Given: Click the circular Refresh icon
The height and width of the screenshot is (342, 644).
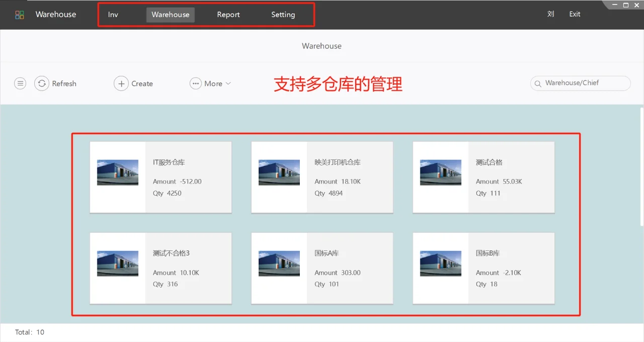Looking at the screenshot, I should pyautogui.click(x=42, y=83).
